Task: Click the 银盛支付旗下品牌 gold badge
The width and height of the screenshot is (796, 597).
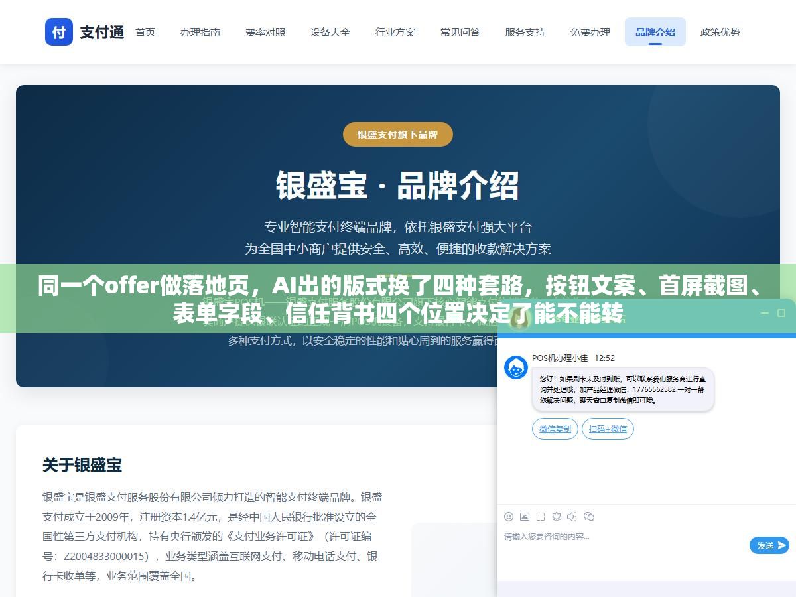Action: [398, 135]
